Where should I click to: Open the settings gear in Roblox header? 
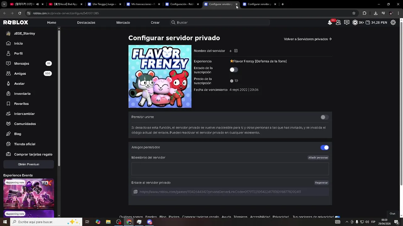[393, 23]
